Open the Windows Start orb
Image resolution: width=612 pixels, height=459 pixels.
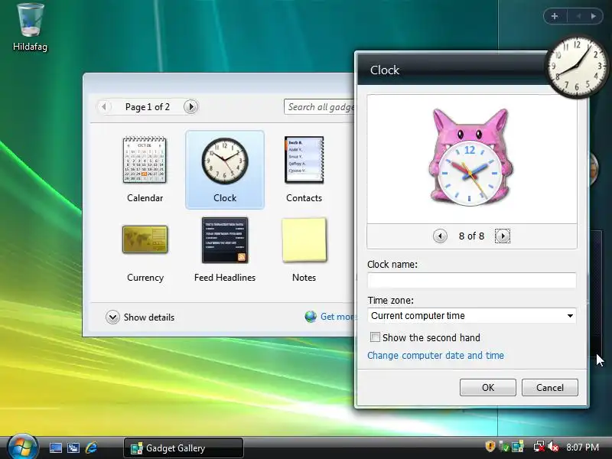coord(23,447)
